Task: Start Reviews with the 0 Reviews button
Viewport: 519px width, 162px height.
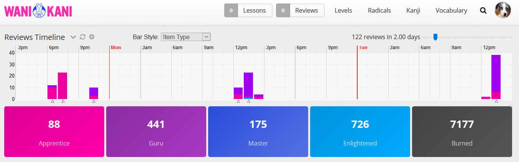Action: click(300, 10)
